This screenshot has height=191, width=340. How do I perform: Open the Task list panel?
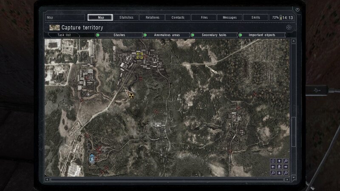(64, 35)
